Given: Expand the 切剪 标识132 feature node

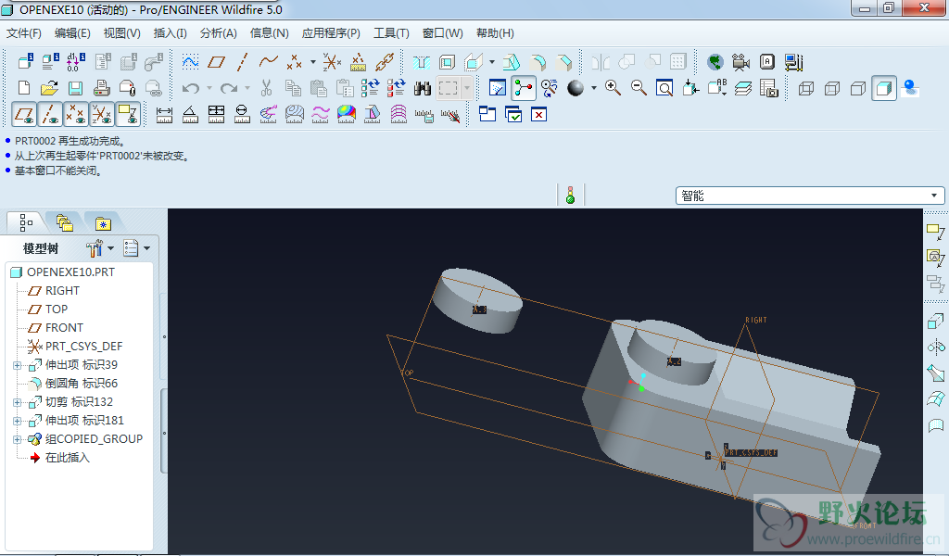Looking at the screenshot, I should (x=17, y=402).
